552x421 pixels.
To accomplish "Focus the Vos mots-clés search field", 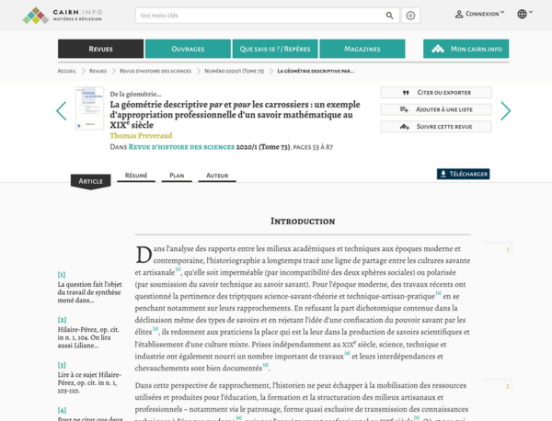I will coord(260,16).
